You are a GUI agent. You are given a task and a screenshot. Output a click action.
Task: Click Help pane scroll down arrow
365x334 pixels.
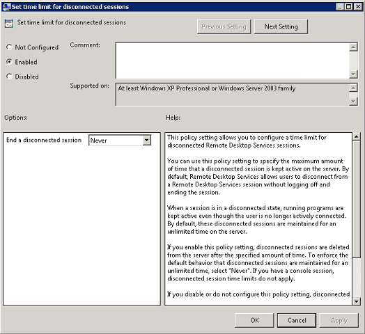356,302
